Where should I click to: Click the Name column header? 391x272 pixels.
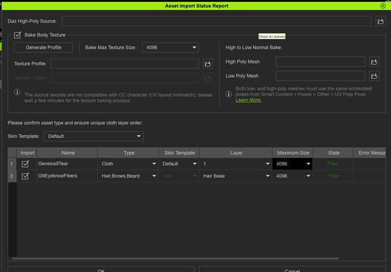[67, 153]
